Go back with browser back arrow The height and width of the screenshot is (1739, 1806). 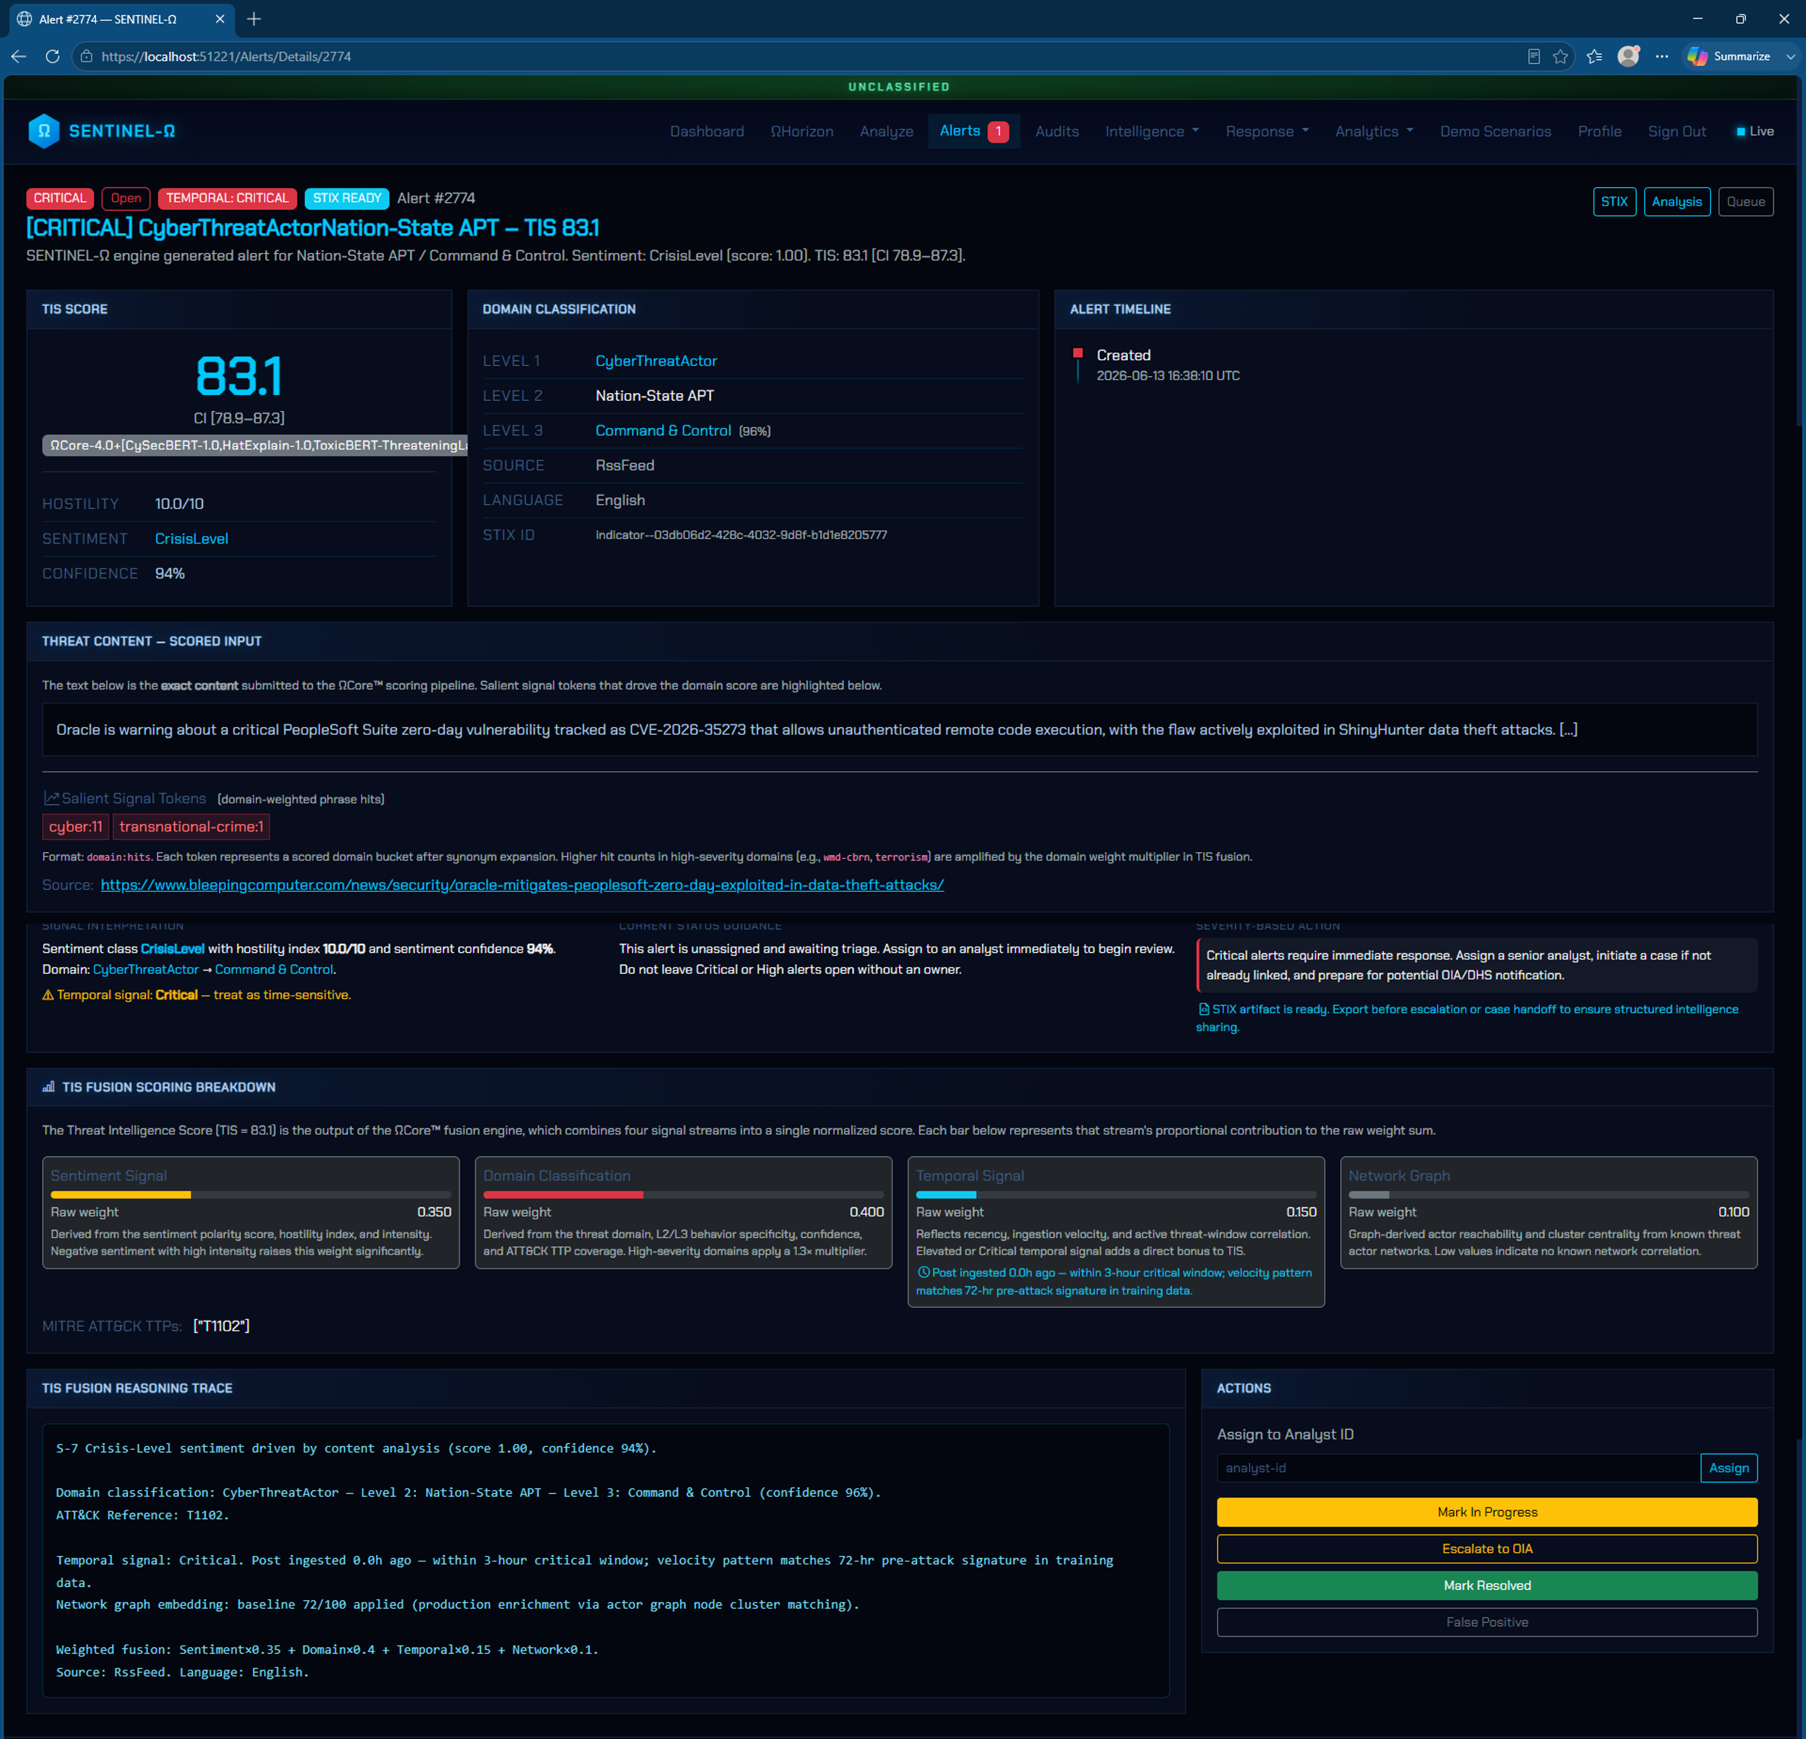(18, 56)
